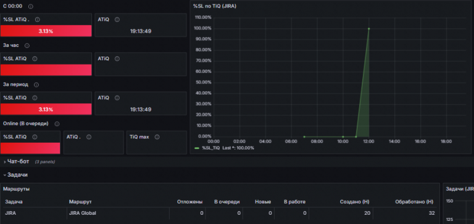The image size is (474, 224).
Task: Click the JIRA Global route cell
Action: tap(83, 213)
